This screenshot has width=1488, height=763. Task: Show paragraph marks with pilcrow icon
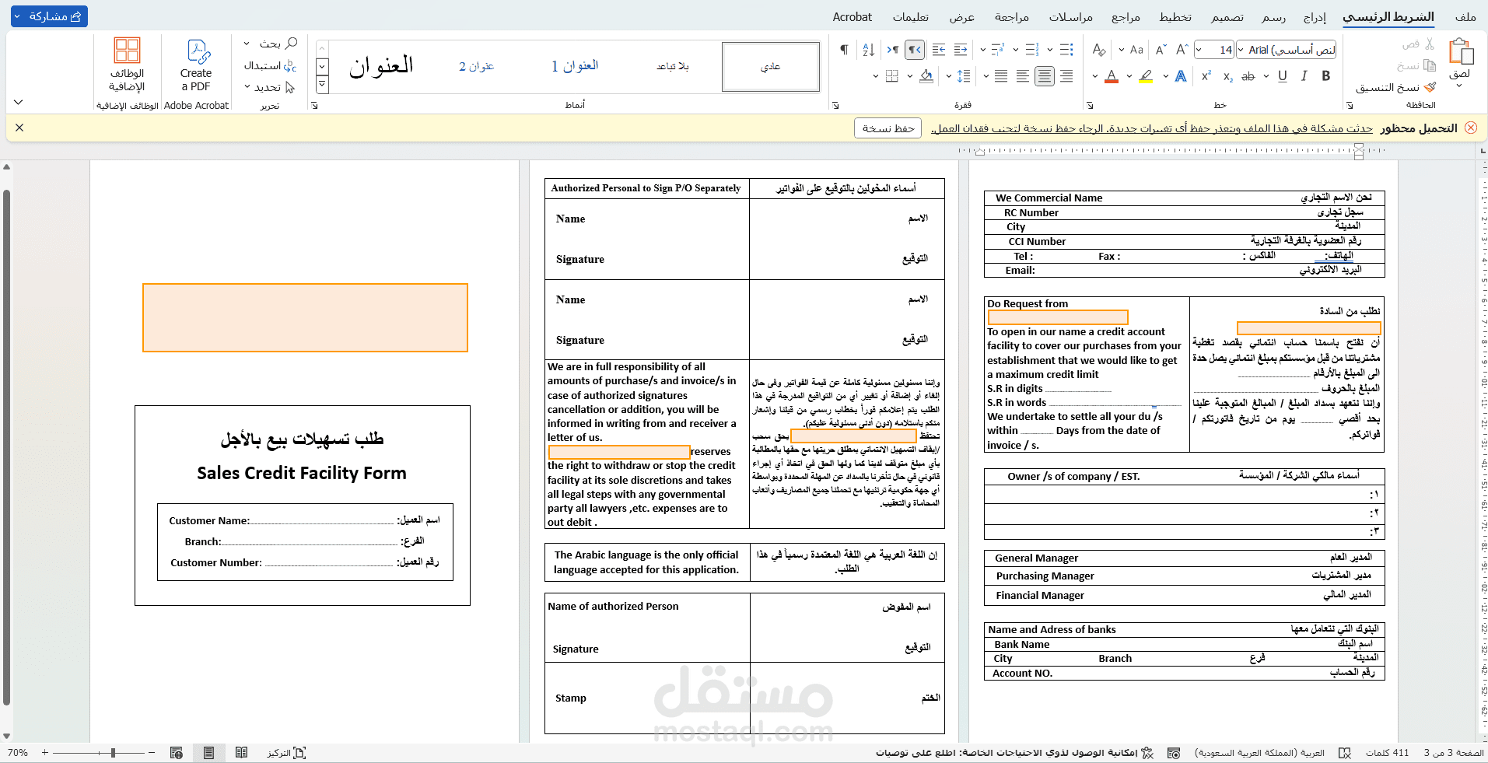(844, 50)
